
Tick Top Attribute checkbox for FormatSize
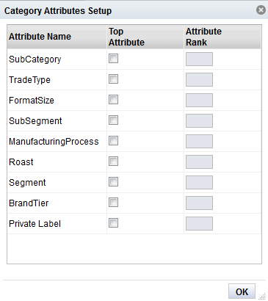click(x=113, y=100)
